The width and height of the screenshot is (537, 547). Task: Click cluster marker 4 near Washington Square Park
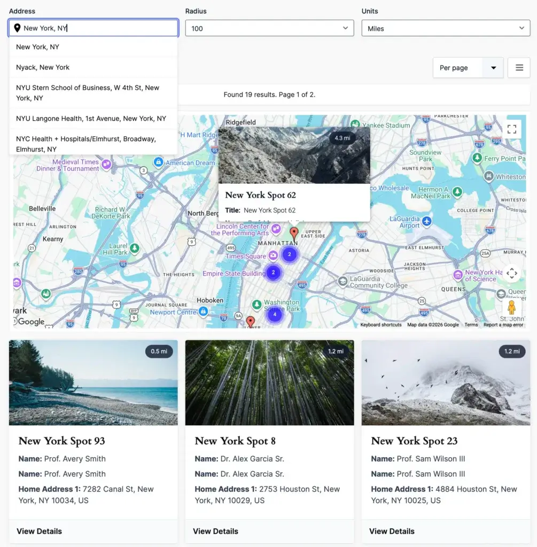pyautogui.click(x=275, y=314)
